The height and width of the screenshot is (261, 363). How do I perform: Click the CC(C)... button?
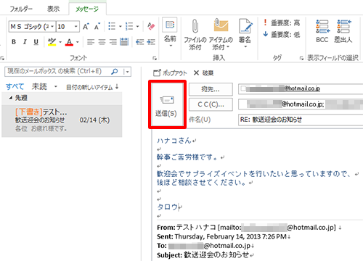(x=211, y=104)
